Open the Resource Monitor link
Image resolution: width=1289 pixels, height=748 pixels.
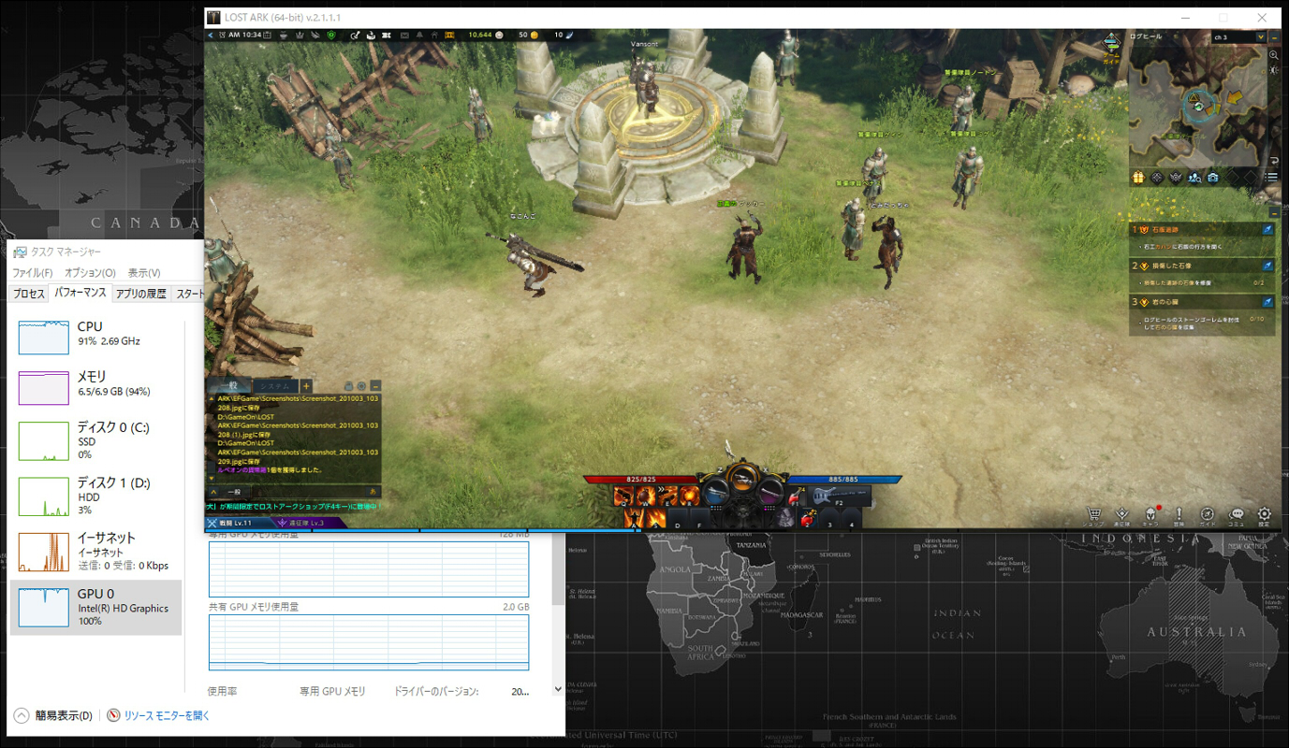pyautogui.click(x=167, y=716)
